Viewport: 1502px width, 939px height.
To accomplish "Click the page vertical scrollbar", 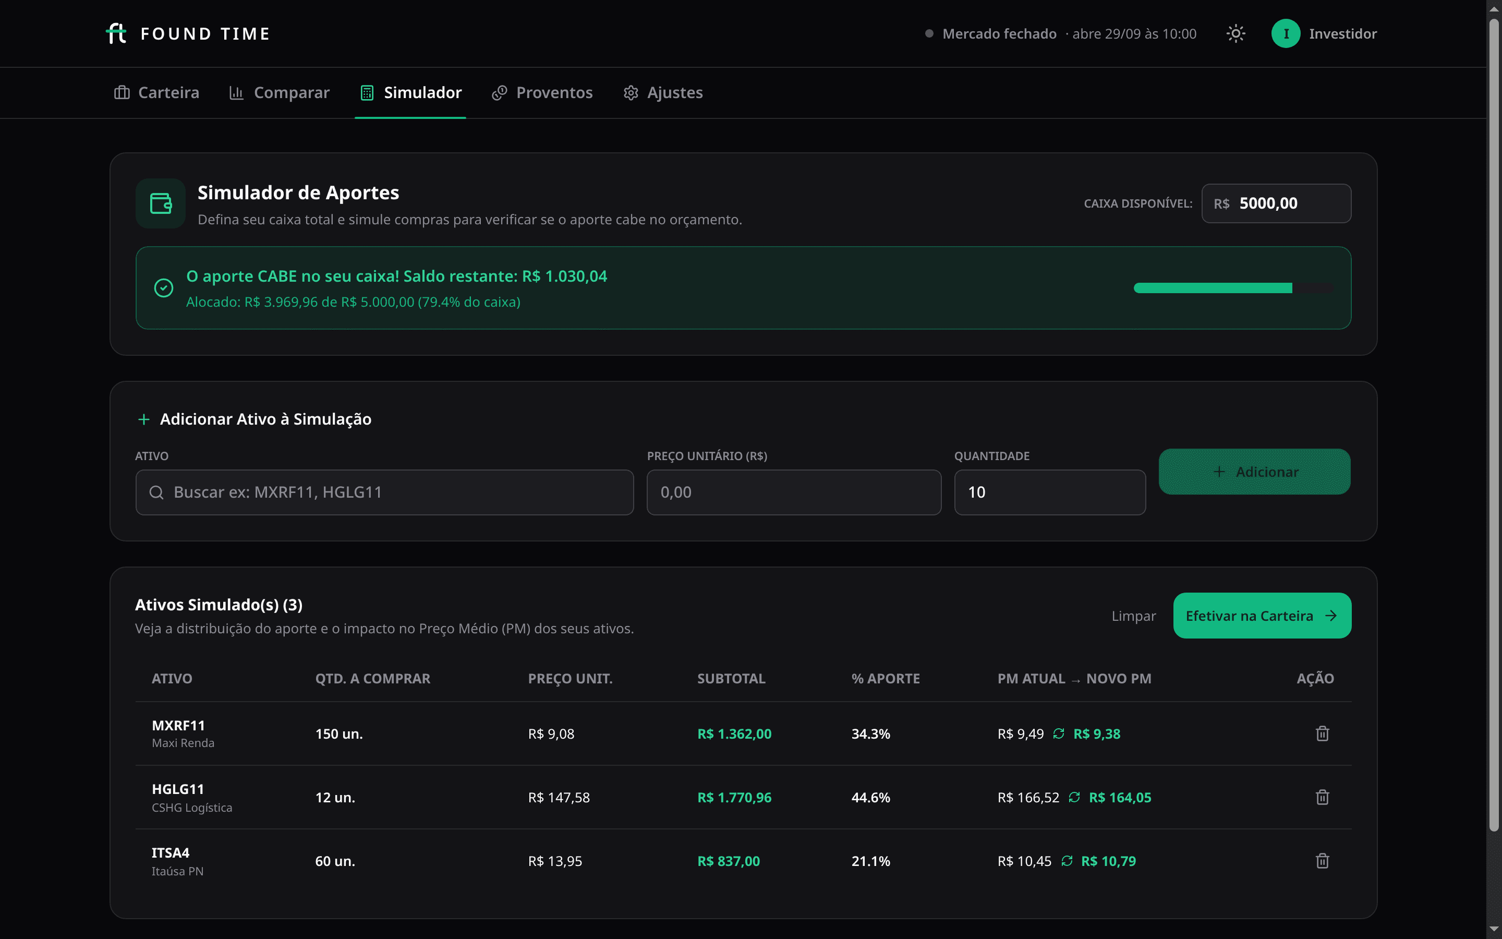I will click(x=1494, y=425).
